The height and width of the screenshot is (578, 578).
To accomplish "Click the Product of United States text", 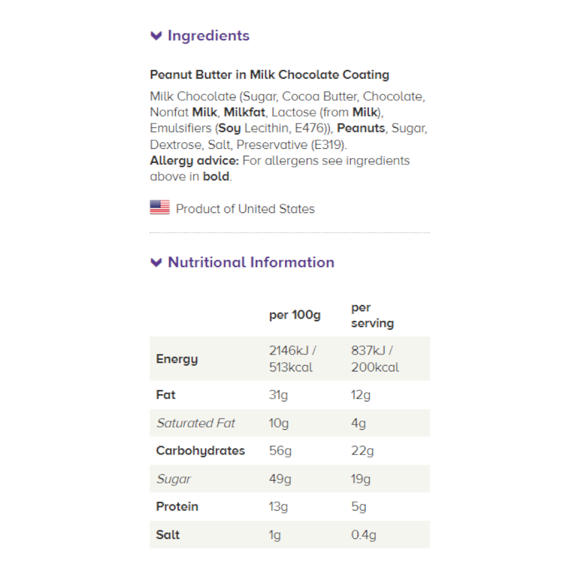I will click(x=245, y=209).
